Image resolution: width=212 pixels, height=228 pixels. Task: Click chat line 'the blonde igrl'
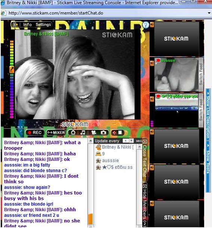28,204
